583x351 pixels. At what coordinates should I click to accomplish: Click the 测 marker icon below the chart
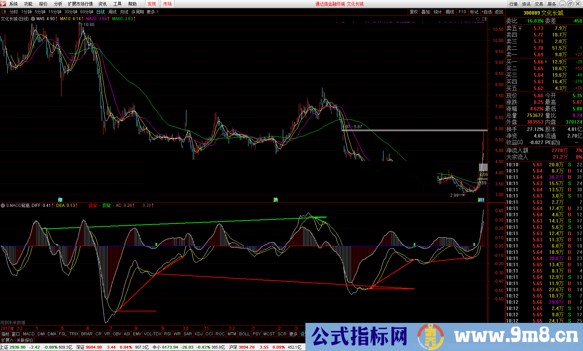pyautogui.click(x=481, y=200)
